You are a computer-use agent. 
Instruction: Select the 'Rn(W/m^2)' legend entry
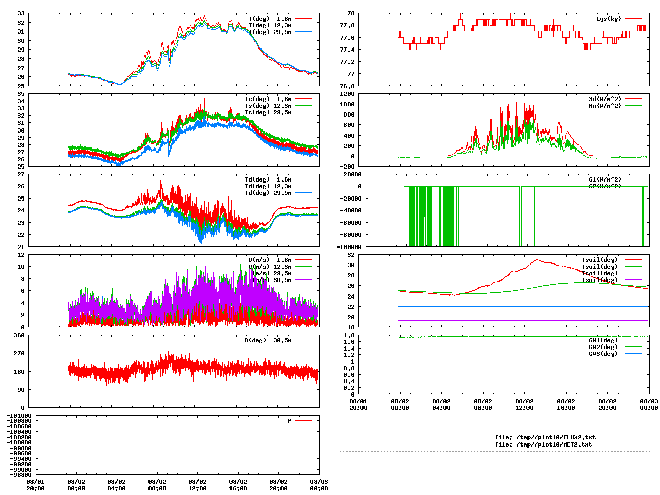(x=616, y=106)
